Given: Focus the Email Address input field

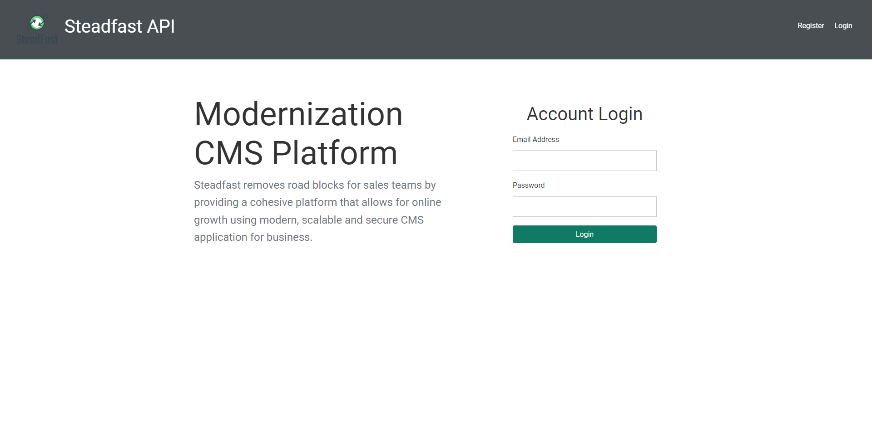Looking at the screenshot, I should pyautogui.click(x=585, y=161).
